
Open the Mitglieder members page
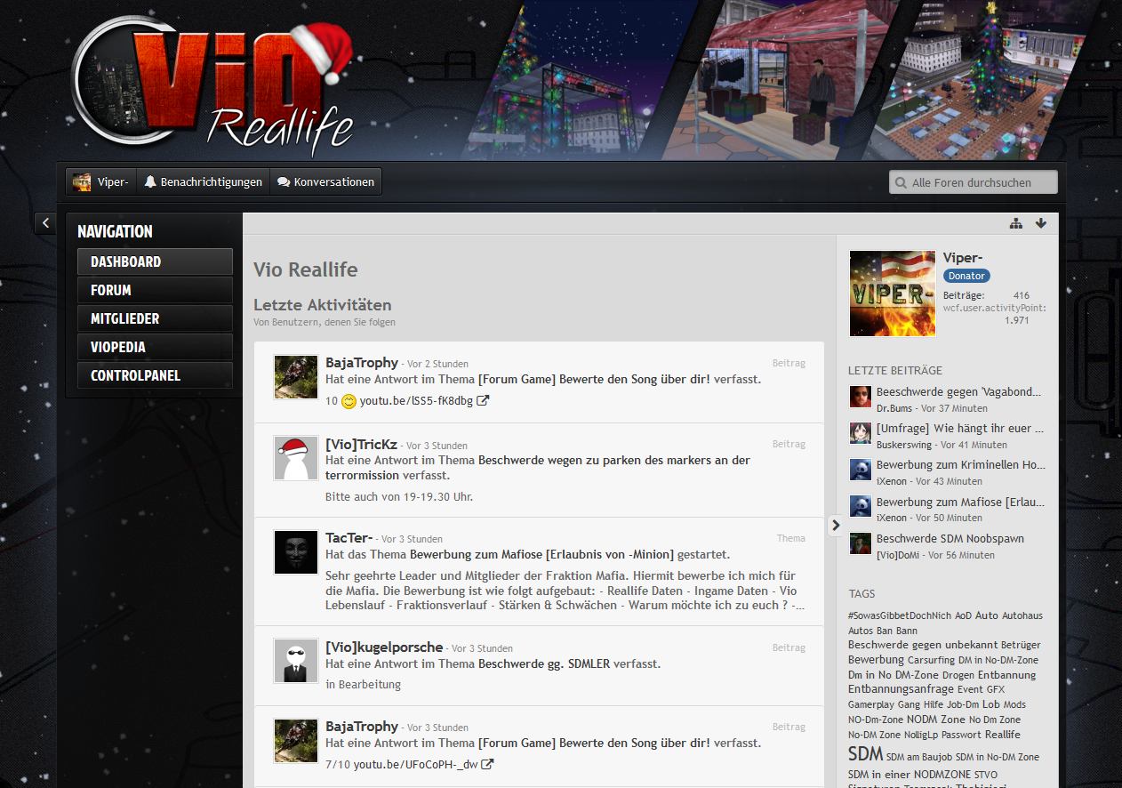(x=155, y=318)
